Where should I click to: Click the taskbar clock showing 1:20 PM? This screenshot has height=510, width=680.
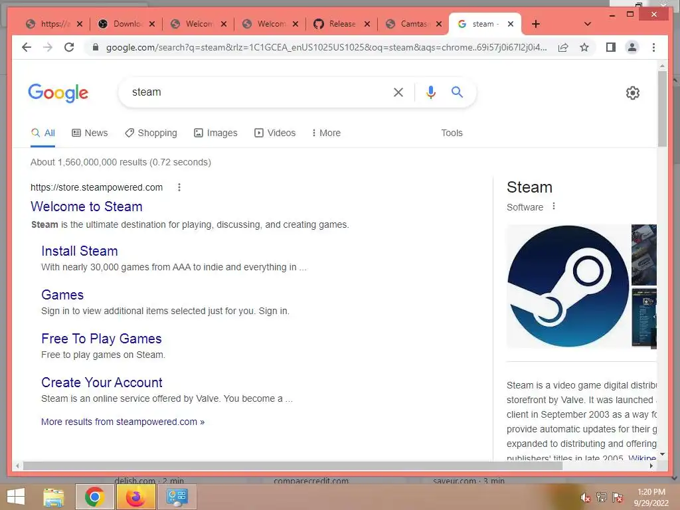(x=651, y=497)
